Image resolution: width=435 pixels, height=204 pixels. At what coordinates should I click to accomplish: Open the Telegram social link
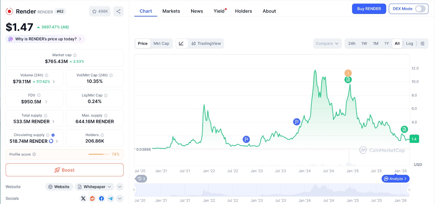[x=110, y=198]
